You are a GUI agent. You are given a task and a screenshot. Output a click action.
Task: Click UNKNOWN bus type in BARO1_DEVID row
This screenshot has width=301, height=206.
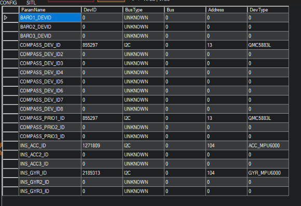click(x=143, y=18)
